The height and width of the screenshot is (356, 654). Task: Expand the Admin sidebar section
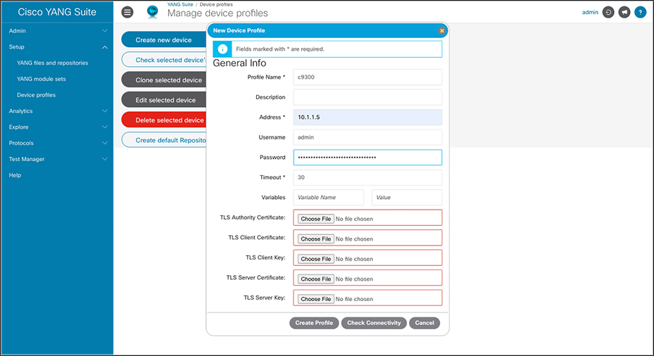click(57, 31)
